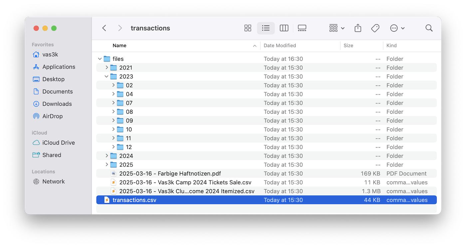Collapse the files folder

tap(100, 59)
